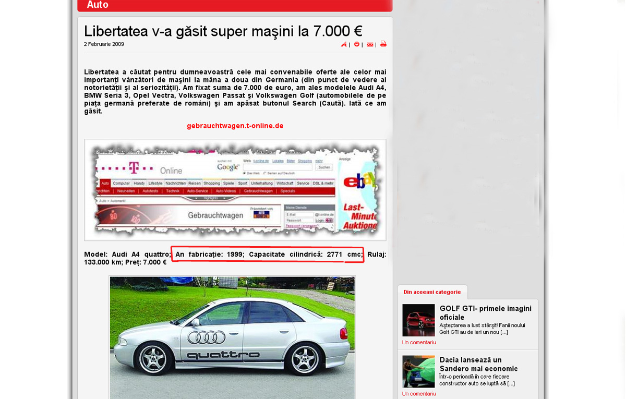Click the red Golf GTI thumbnail
626x399 pixels.
coord(418,320)
